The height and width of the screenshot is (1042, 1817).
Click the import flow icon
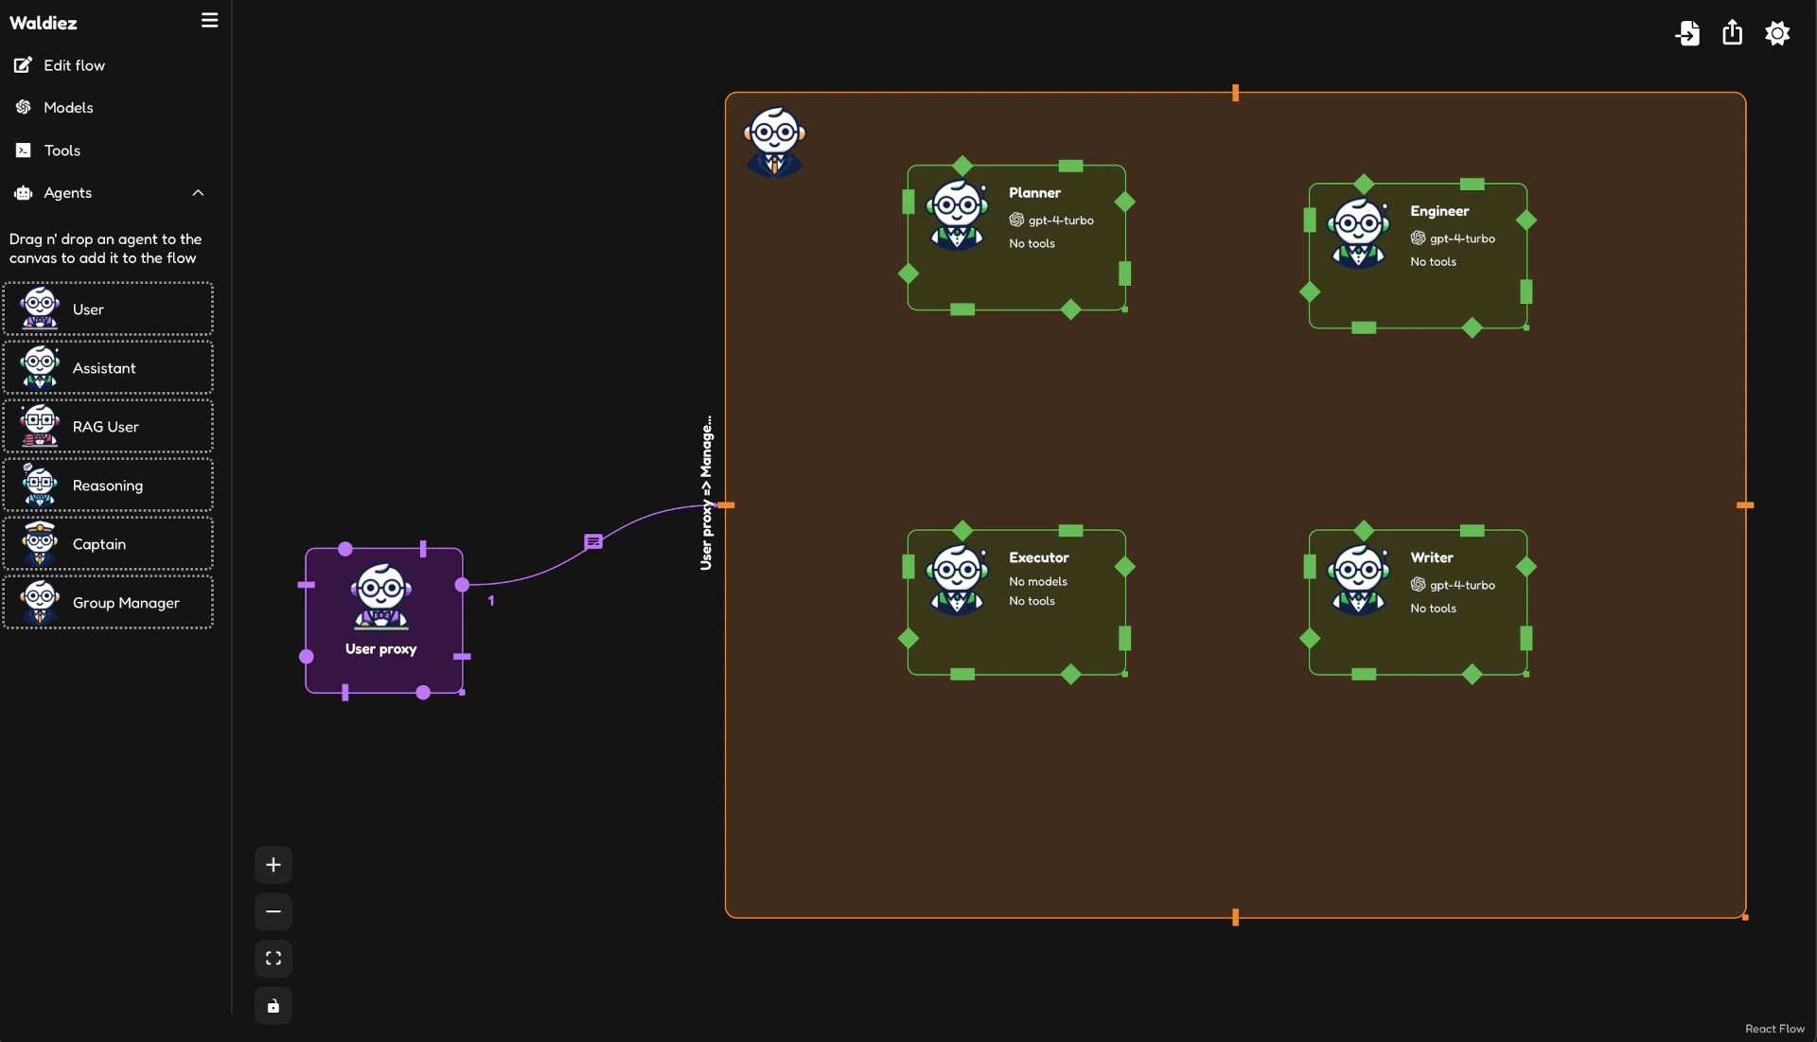[1687, 33]
